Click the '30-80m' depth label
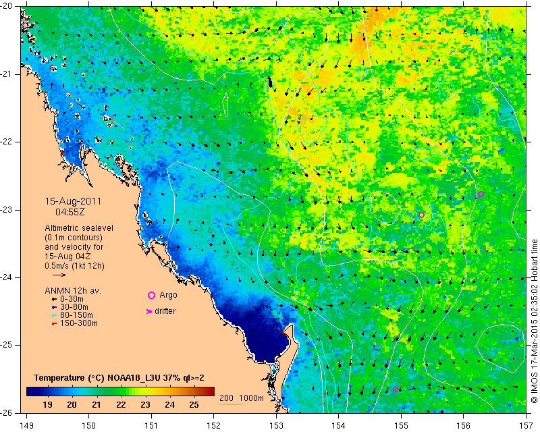 [74, 307]
